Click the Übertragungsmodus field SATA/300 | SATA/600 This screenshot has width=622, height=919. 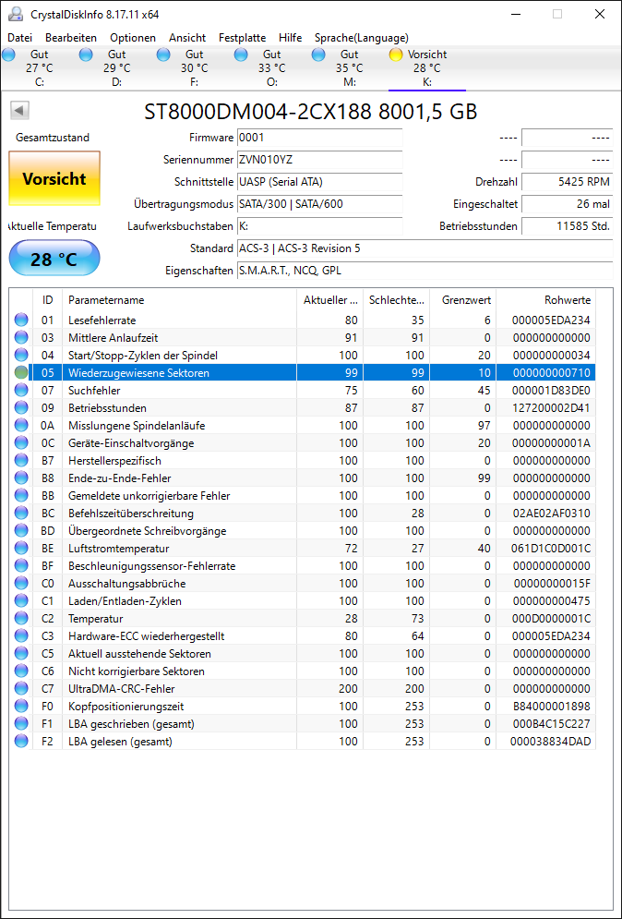click(x=320, y=204)
